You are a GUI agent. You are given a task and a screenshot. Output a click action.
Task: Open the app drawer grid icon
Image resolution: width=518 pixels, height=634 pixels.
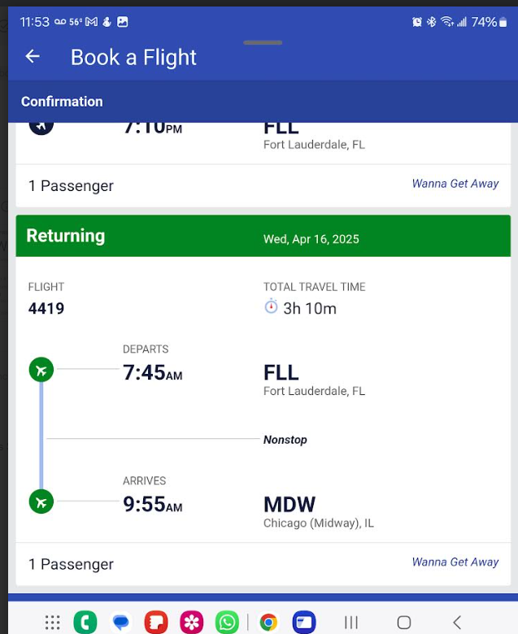tap(53, 622)
